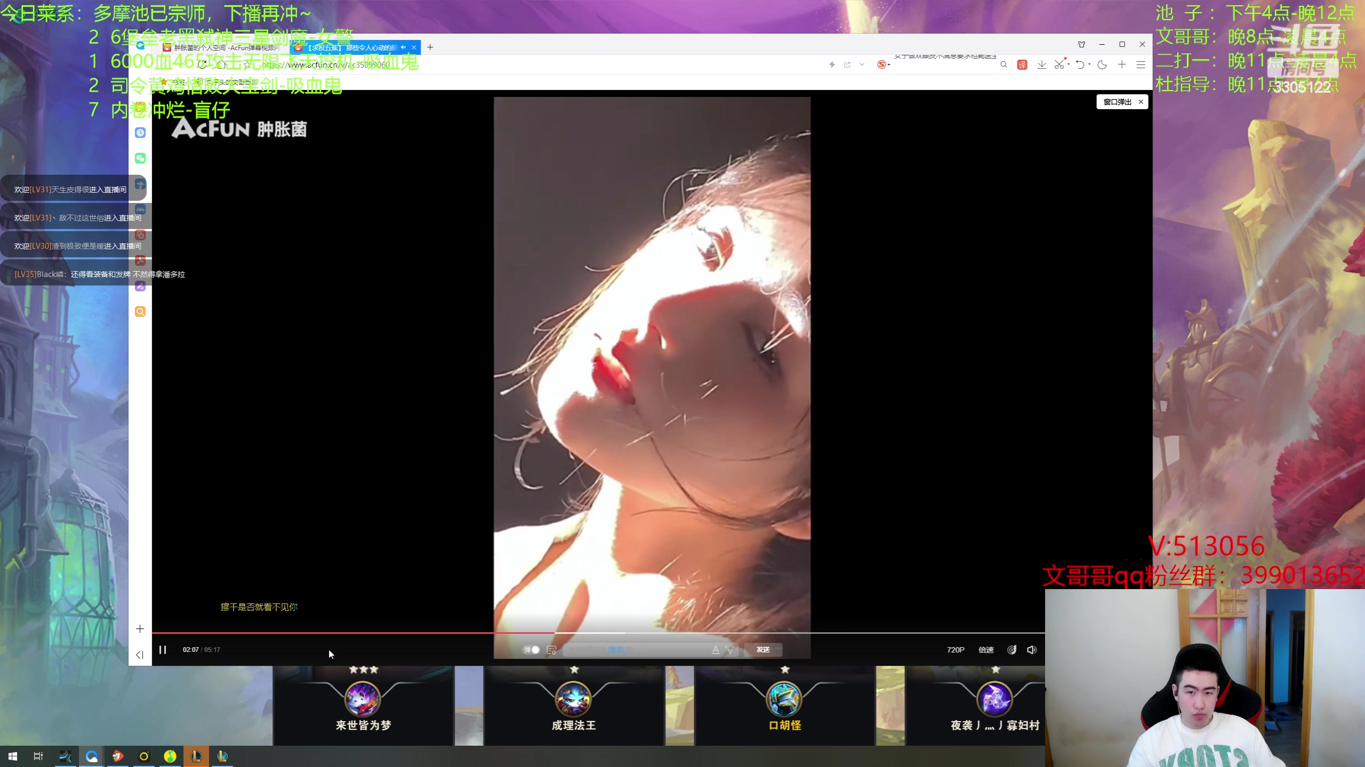
Task: Click the lightning speed mode icon
Action: (x=832, y=64)
